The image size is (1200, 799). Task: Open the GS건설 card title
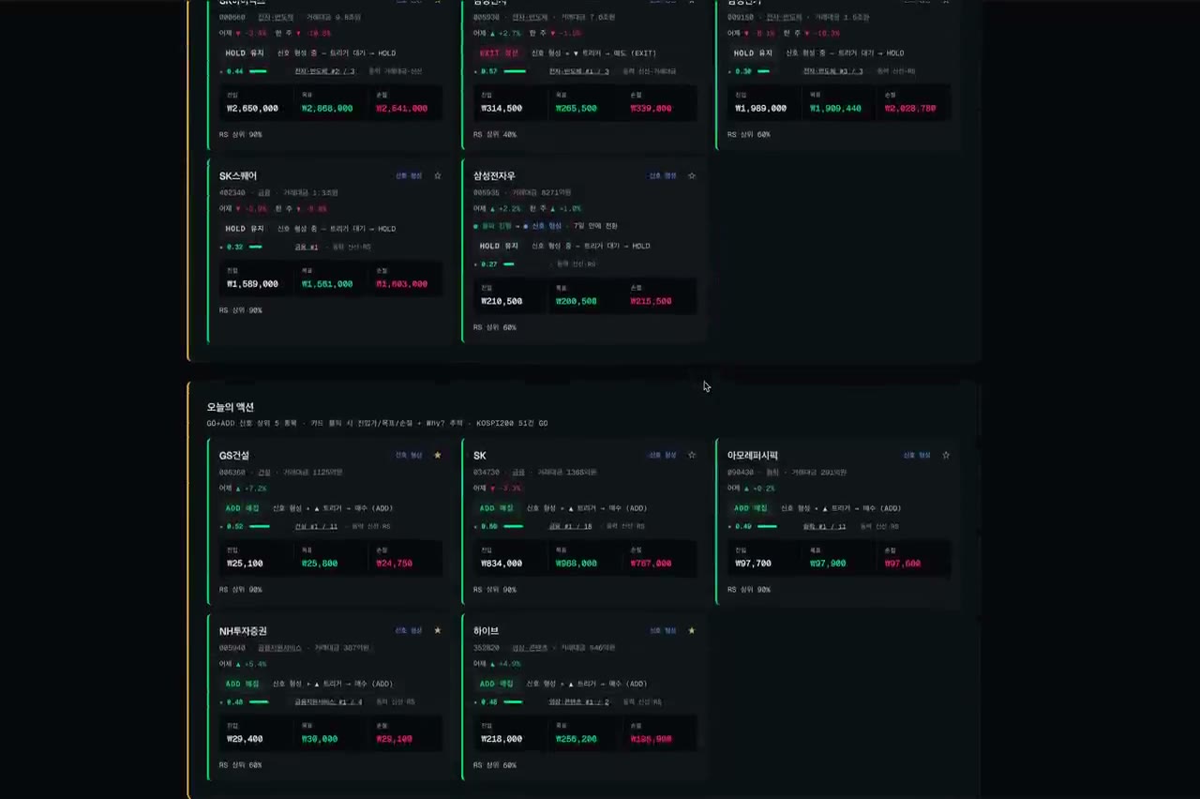click(x=234, y=455)
